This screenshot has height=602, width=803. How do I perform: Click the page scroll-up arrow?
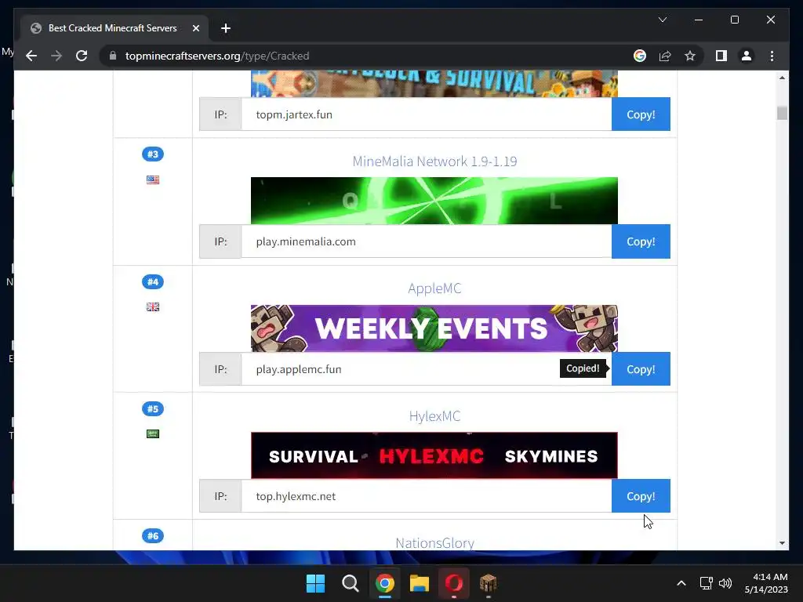point(782,78)
